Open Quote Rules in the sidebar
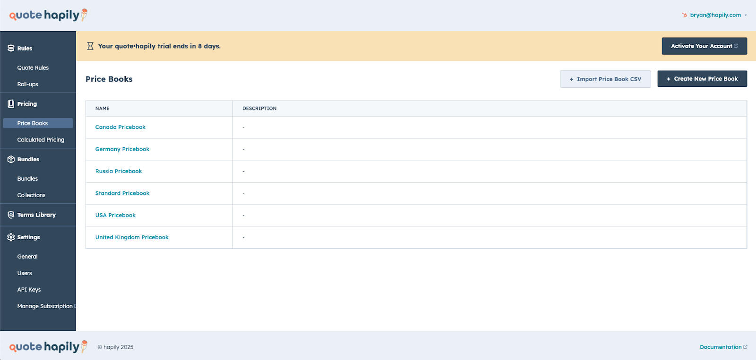756x360 pixels. [x=33, y=68]
